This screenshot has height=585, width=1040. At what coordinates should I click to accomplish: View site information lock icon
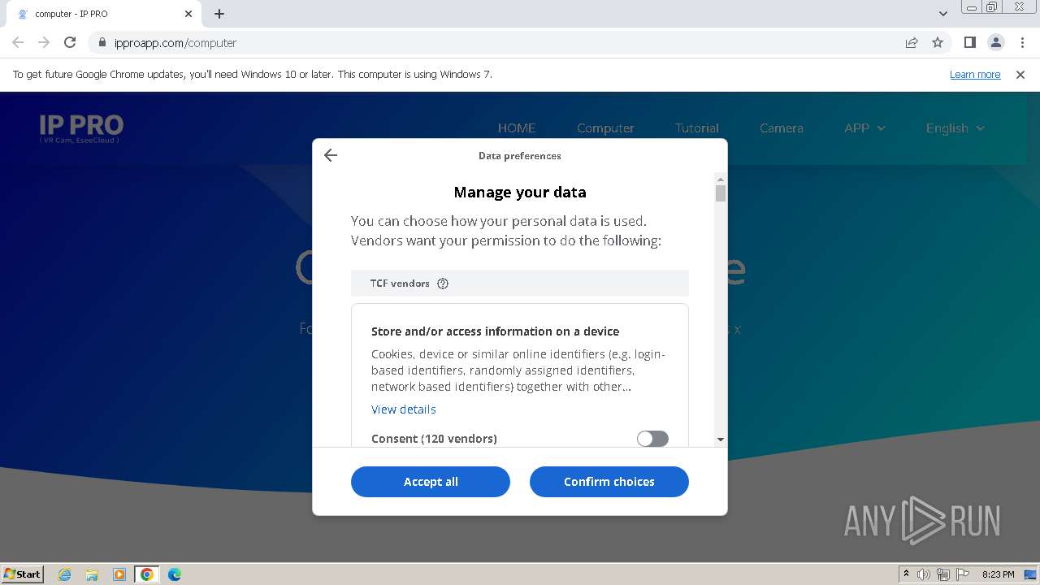tap(102, 43)
